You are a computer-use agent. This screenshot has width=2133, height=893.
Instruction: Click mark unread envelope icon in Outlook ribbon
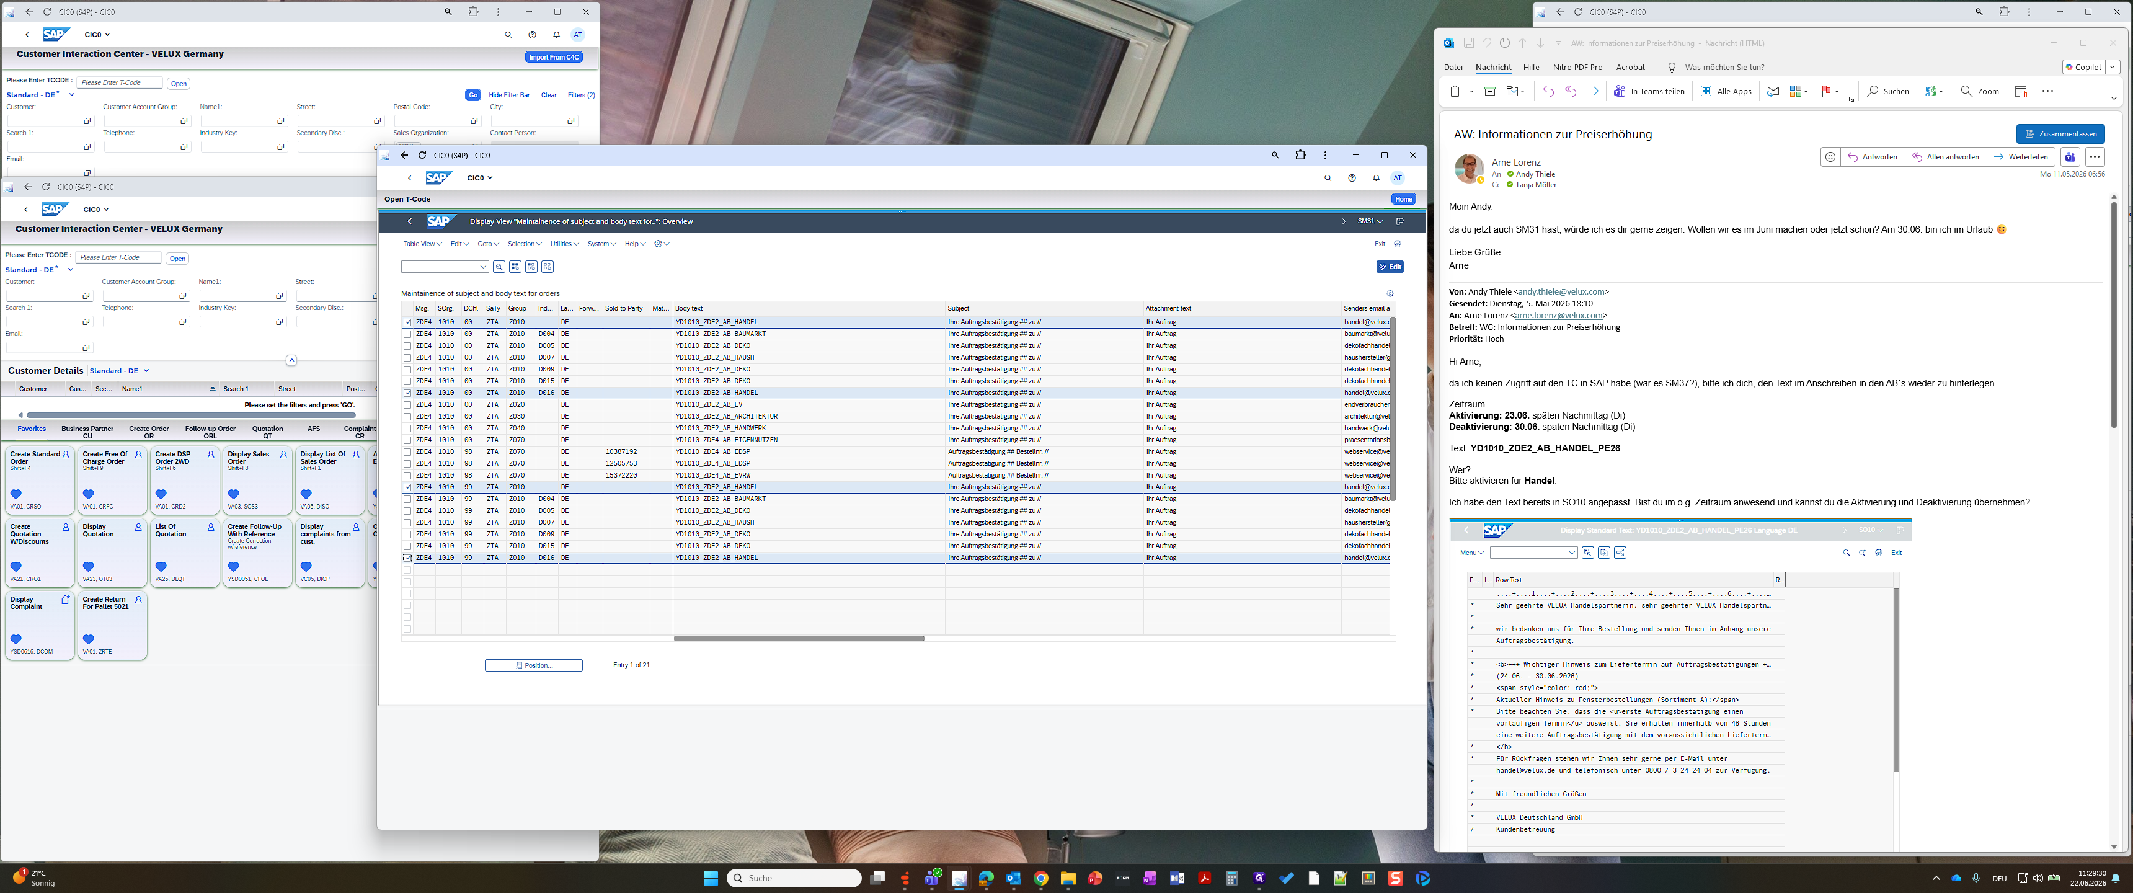[x=1773, y=91]
